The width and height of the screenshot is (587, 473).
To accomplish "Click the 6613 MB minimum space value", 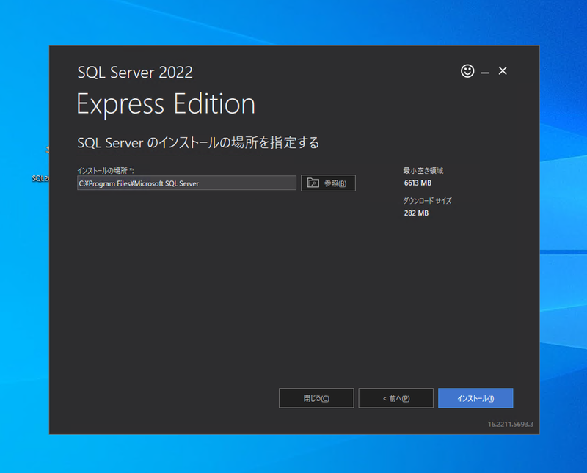I will [418, 183].
